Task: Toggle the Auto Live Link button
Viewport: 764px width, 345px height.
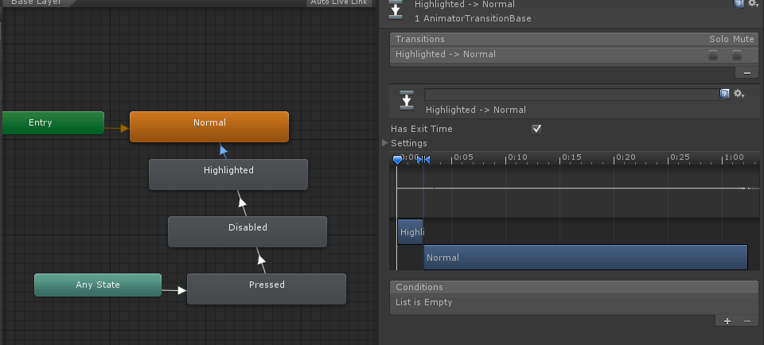Action: (x=339, y=2)
